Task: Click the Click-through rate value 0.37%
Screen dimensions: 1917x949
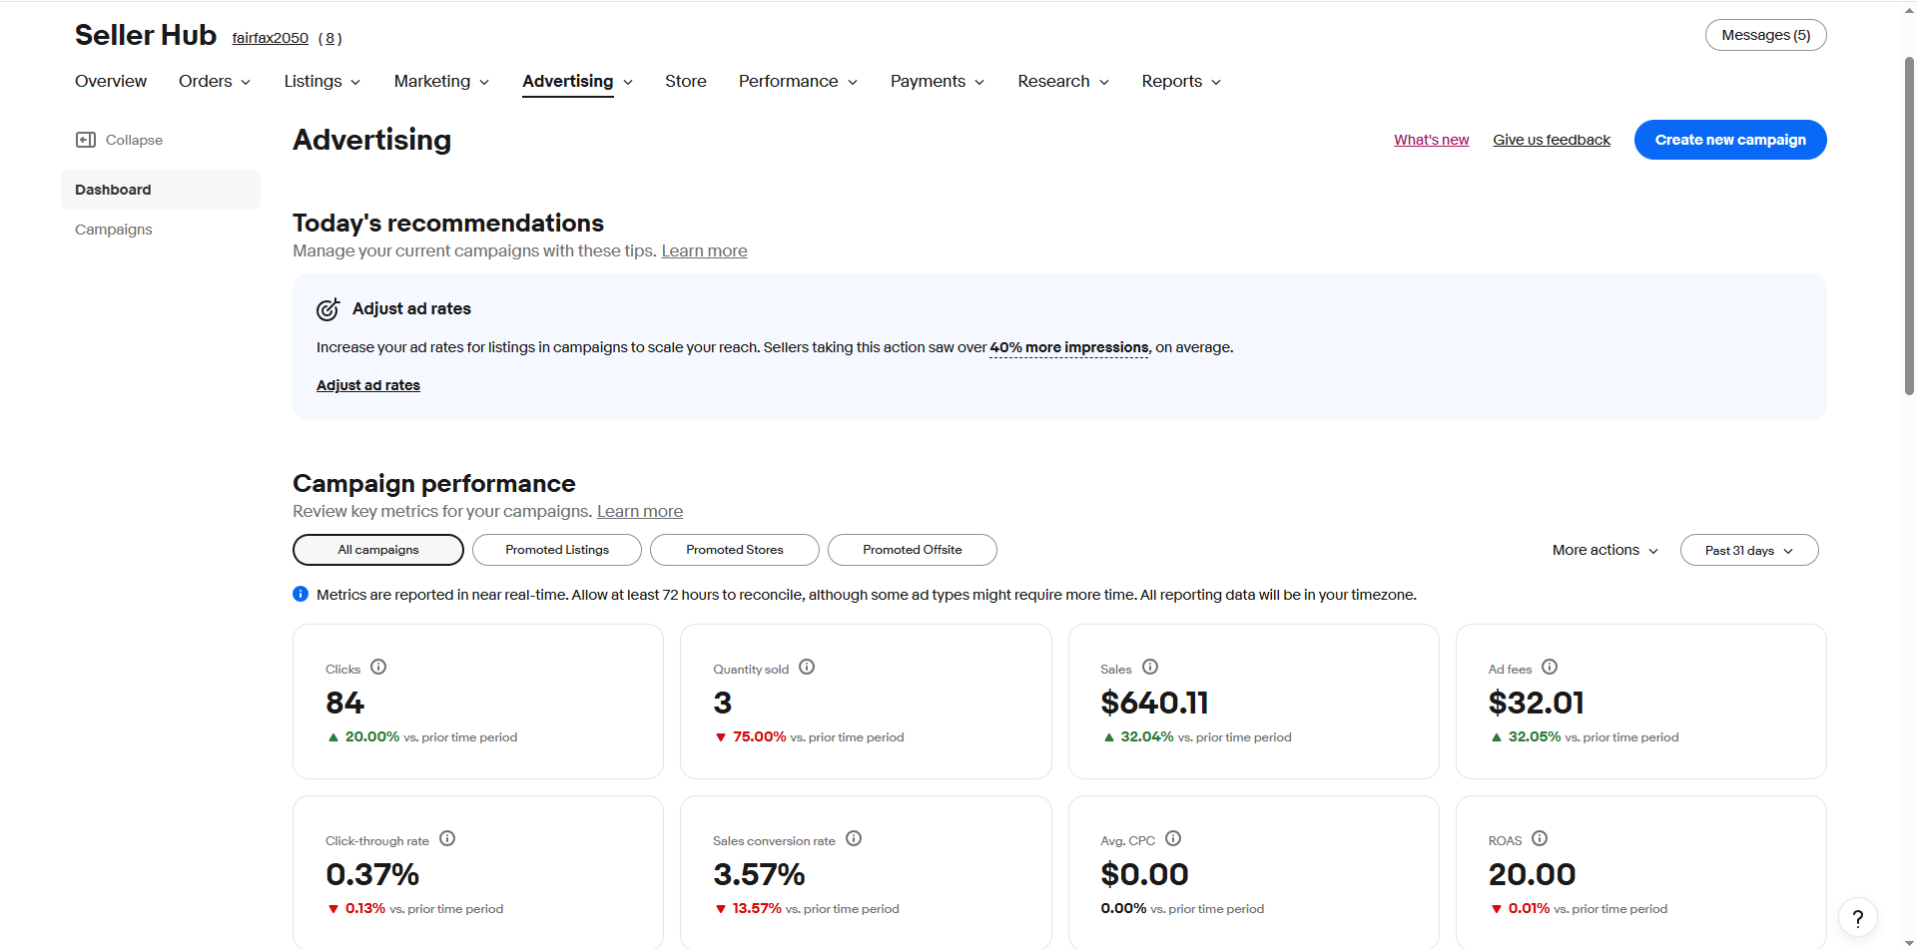Action: pos(372,874)
